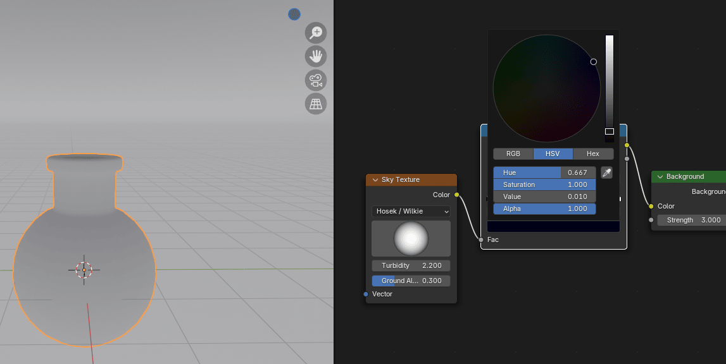Click the pan view hand icon
This screenshot has width=726, height=364.
[x=316, y=56]
